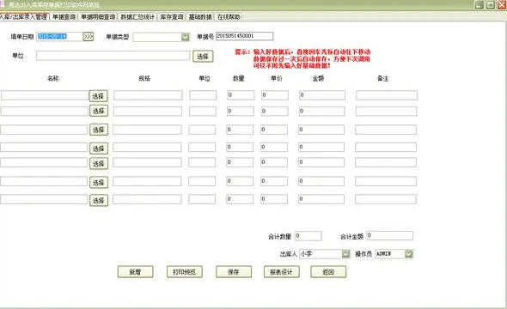This screenshot has height=309, width=507.
Task: Maximize the application window
Action: (491, 4)
